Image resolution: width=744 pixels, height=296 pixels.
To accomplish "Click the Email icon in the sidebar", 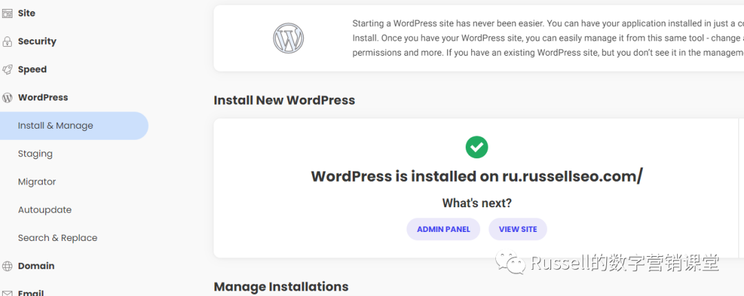I will click(x=7, y=293).
